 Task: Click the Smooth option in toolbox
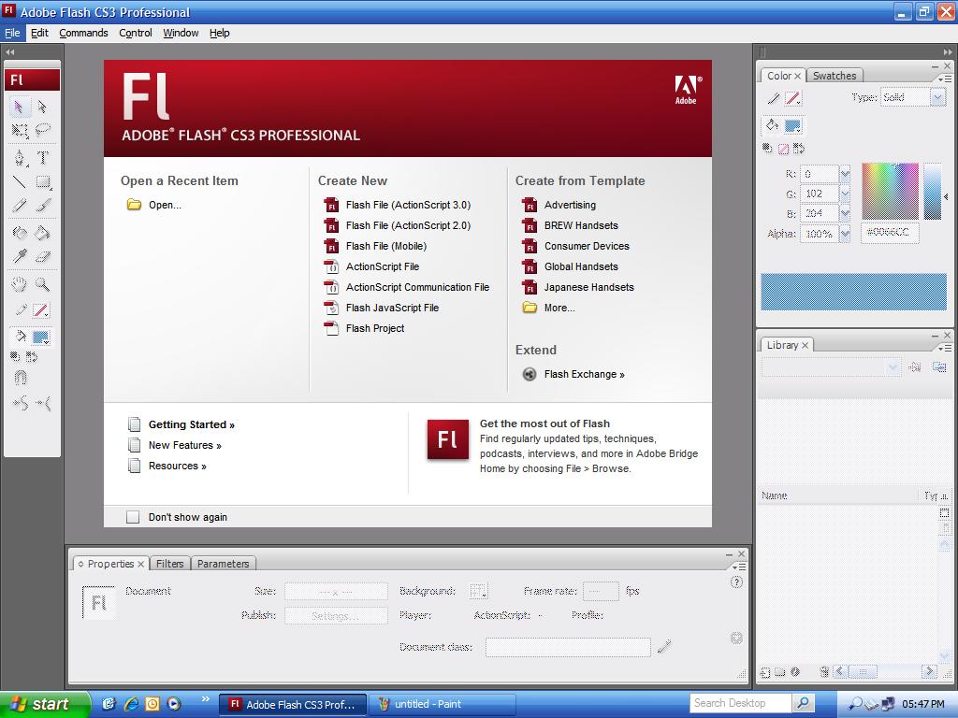pos(20,403)
